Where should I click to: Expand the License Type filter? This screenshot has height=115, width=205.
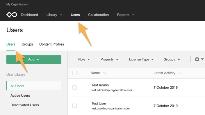141,59
